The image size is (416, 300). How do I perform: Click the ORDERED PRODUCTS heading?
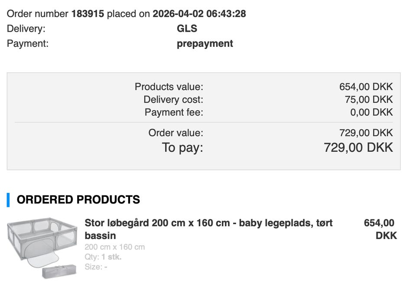tap(78, 200)
